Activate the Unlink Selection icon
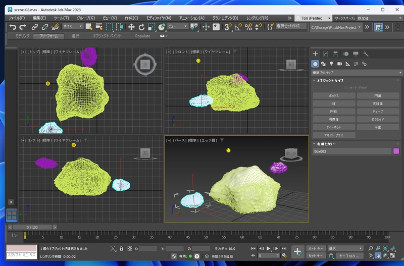Viewport: 404px width, 266px height. (x=45, y=27)
